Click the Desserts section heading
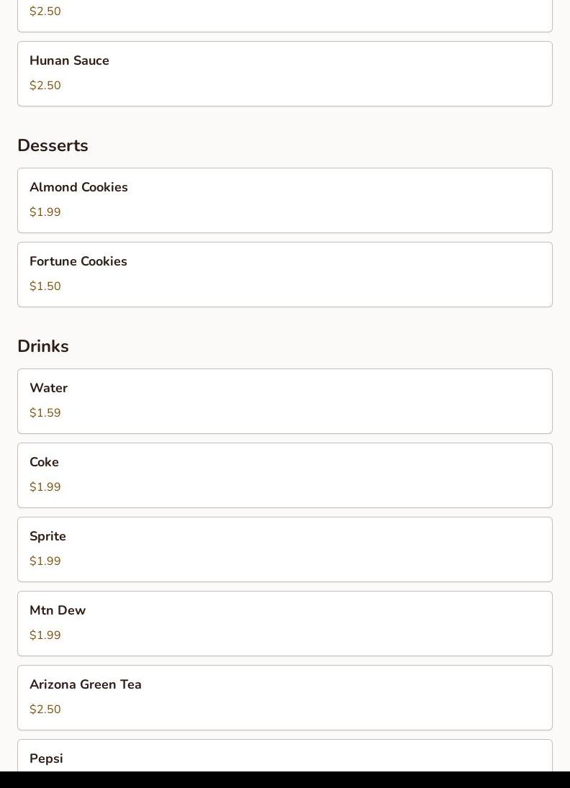This screenshot has height=788, width=570. click(53, 145)
